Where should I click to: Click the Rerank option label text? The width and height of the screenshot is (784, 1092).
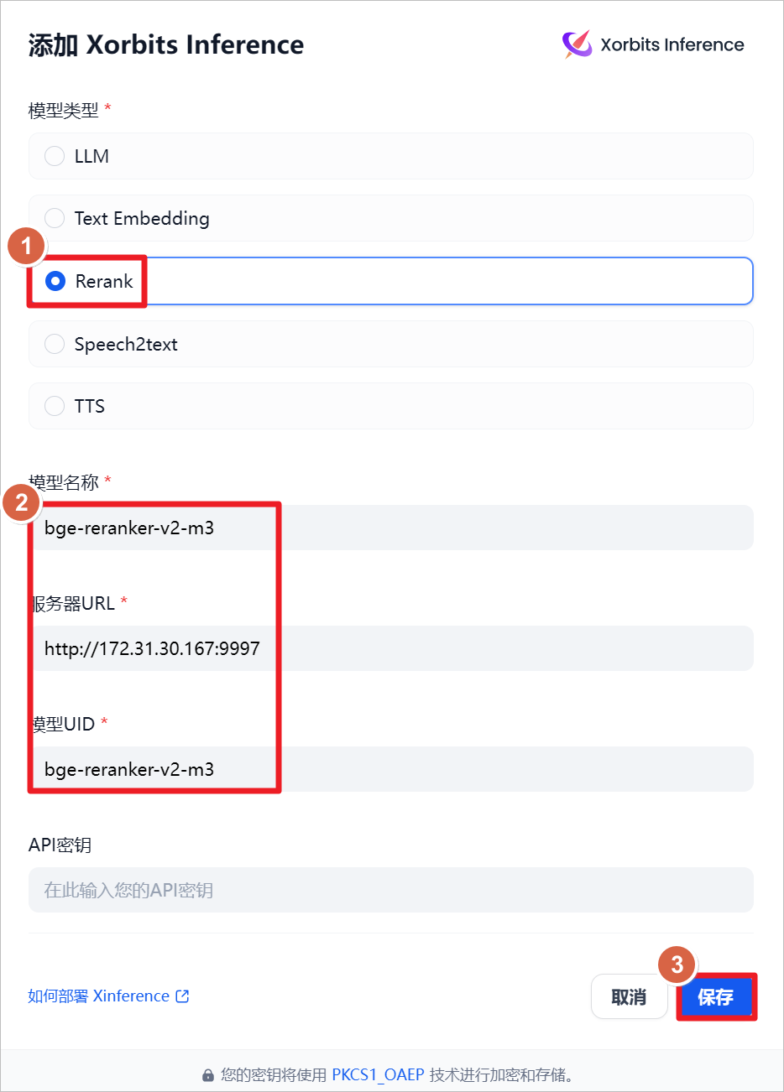104,281
